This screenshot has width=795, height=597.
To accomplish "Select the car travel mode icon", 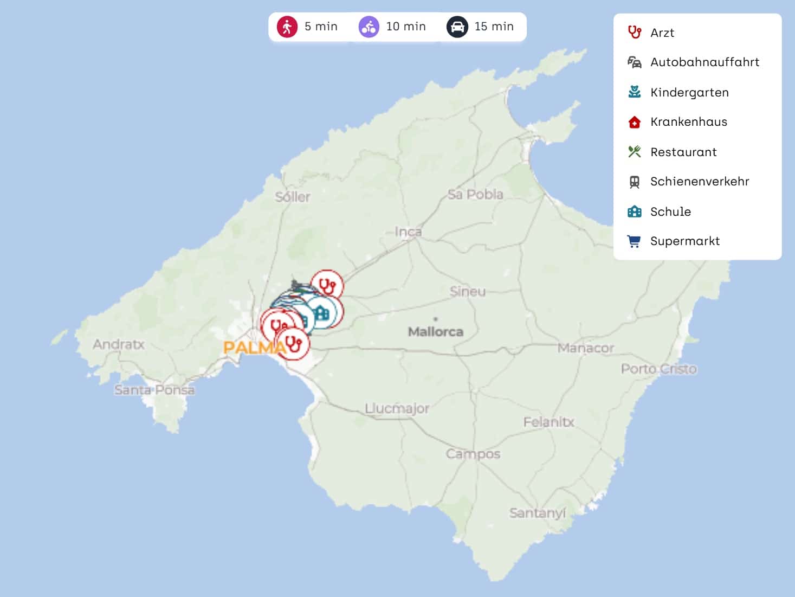I will (x=457, y=27).
